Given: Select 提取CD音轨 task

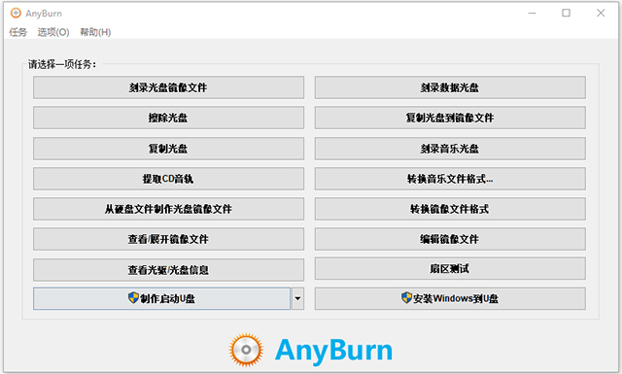Looking at the screenshot, I should pyautogui.click(x=168, y=179).
